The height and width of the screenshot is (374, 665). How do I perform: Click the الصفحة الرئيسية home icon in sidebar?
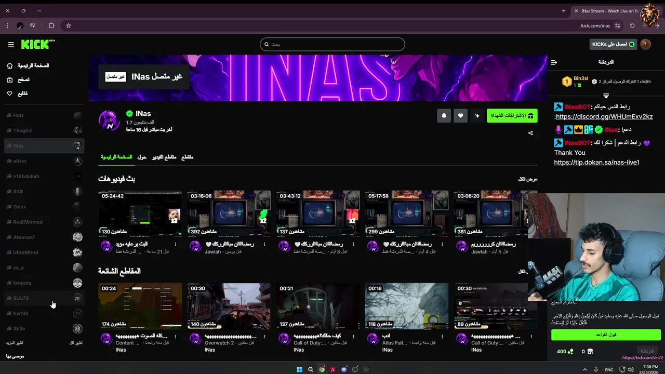10,65
